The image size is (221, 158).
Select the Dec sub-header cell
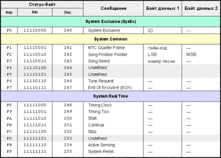[x=68, y=12]
